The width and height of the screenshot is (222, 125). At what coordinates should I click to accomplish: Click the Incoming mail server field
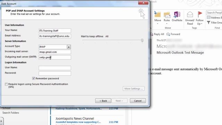55,52
